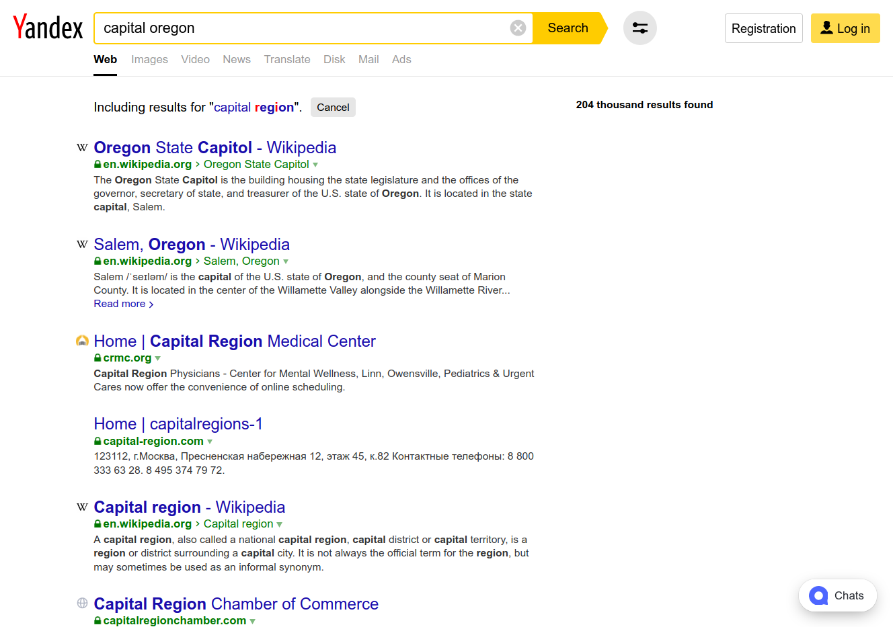The height and width of the screenshot is (627, 893).
Task: Click the lock icon before crmc.org
Action: point(98,358)
